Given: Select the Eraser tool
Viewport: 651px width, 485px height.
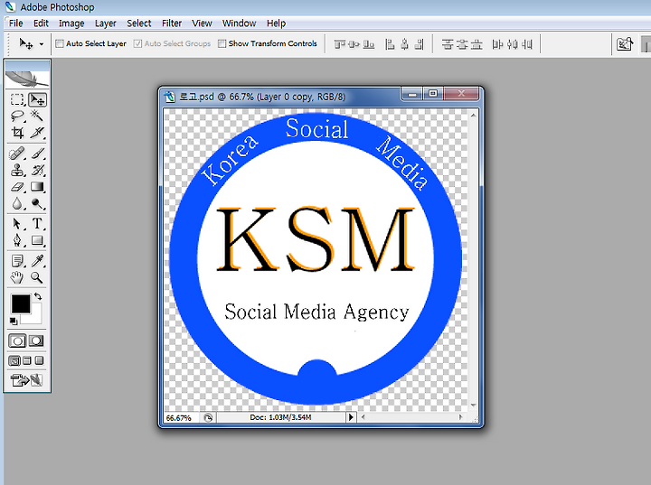Looking at the screenshot, I should [17, 187].
